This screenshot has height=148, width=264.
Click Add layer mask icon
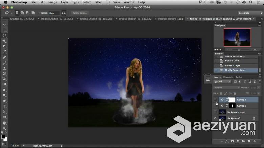tap(232, 141)
